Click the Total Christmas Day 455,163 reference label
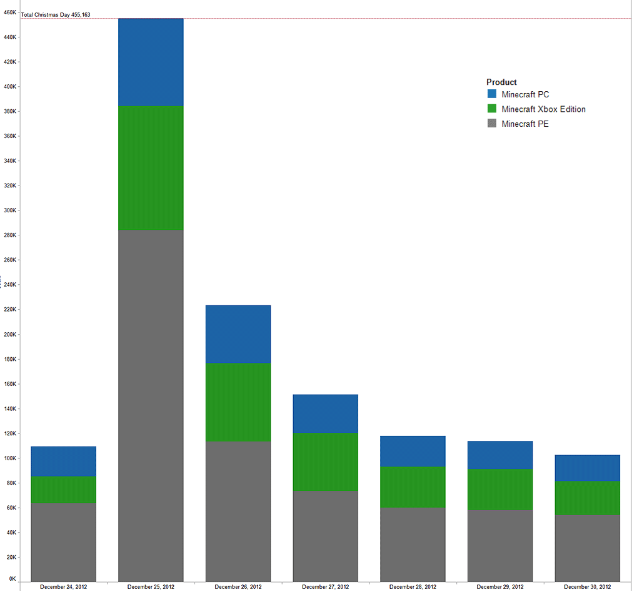Screen dimensions: 632x592 pos(56,14)
